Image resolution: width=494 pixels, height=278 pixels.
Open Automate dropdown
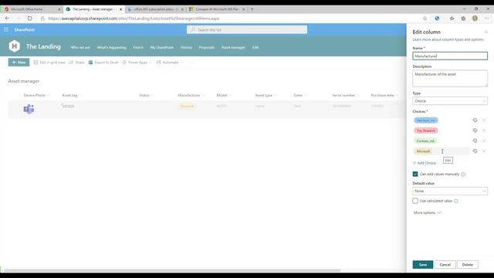click(170, 63)
